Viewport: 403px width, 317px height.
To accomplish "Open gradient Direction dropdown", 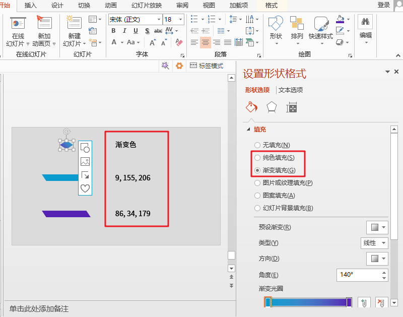I will 377,259.
